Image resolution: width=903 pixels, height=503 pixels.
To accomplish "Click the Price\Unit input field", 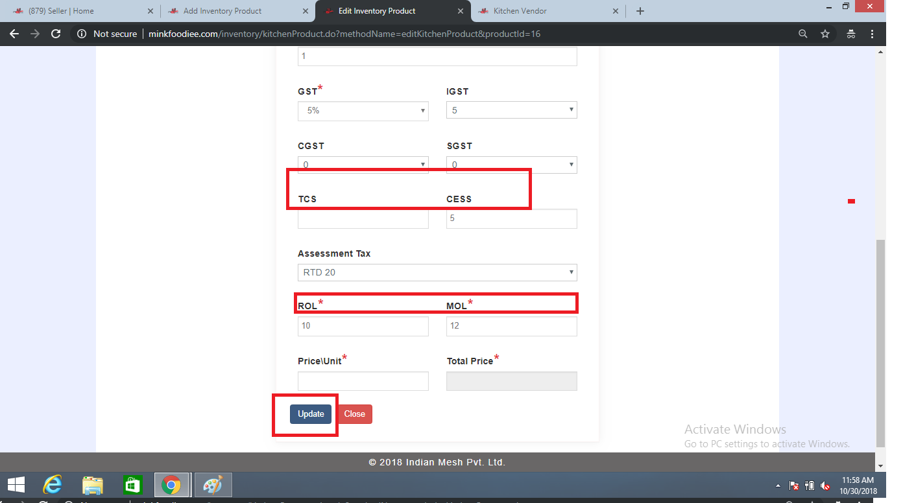I will (363, 381).
